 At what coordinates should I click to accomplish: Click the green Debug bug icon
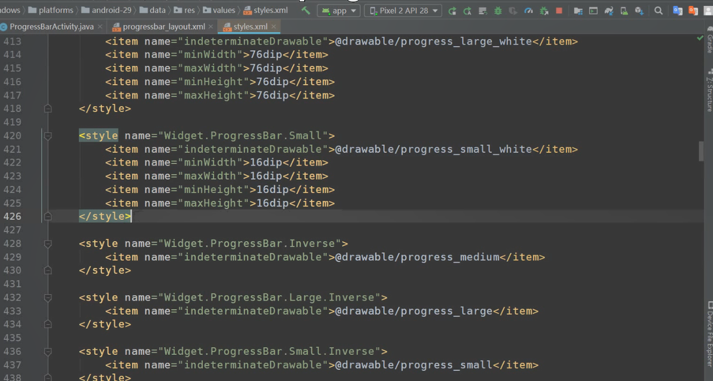[497, 11]
